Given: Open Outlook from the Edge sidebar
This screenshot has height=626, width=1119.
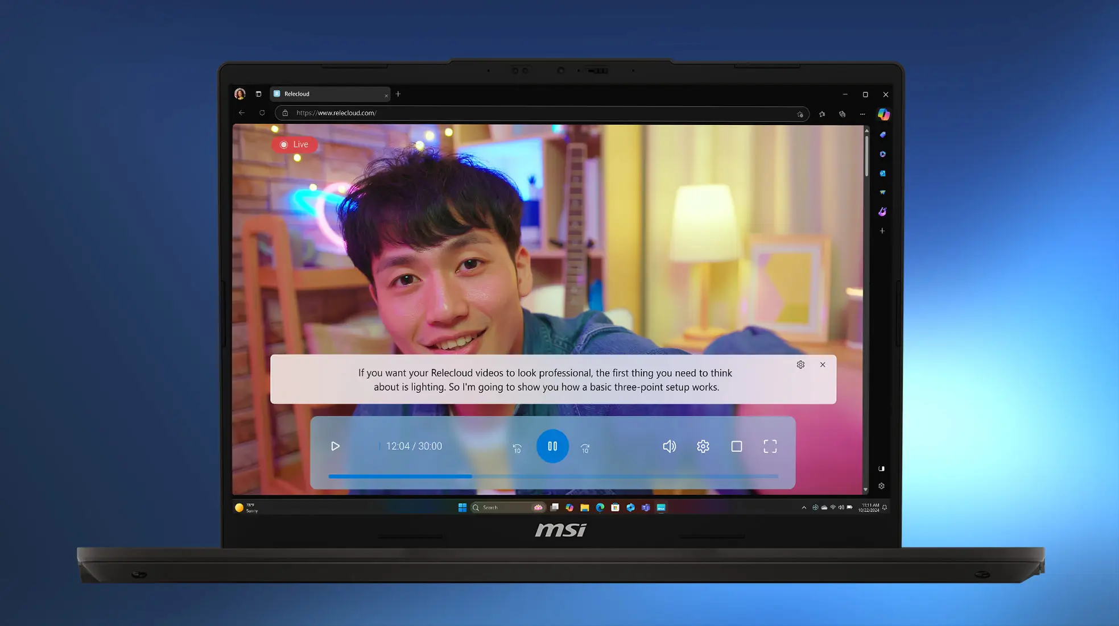Looking at the screenshot, I should [x=883, y=173].
